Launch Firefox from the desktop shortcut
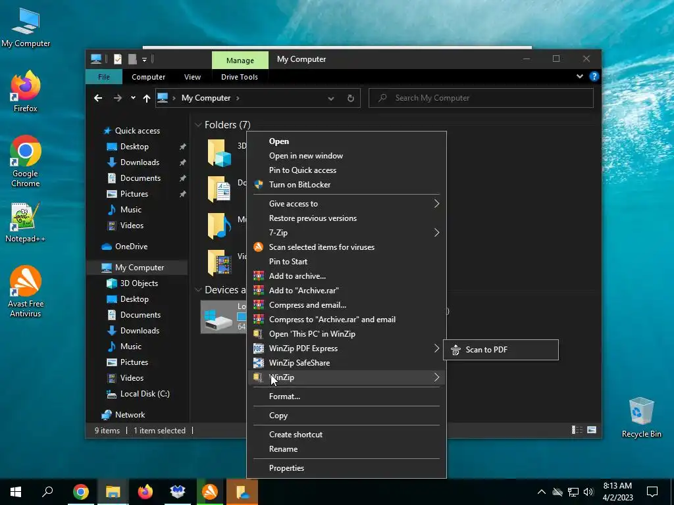The height and width of the screenshot is (505, 674). click(26, 91)
